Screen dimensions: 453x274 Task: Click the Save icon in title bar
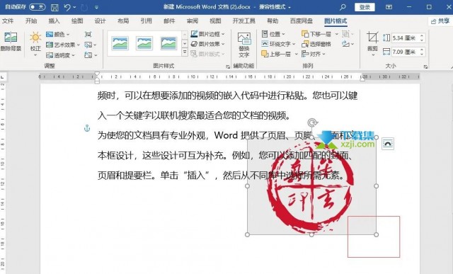pyautogui.click(x=55, y=7)
